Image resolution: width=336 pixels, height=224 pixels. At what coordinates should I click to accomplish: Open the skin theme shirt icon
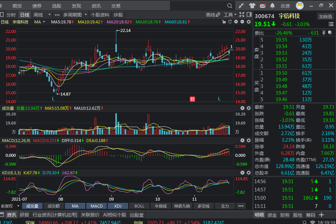252,6
